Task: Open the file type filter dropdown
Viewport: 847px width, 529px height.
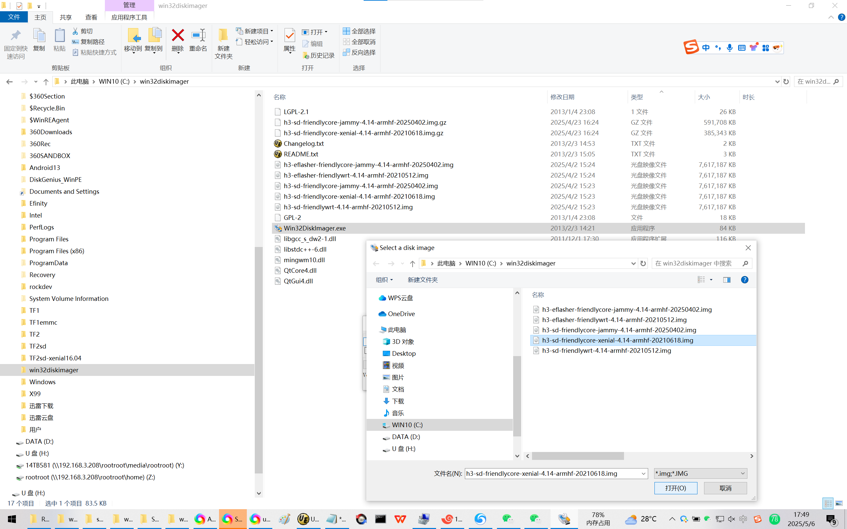Action: click(701, 473)
